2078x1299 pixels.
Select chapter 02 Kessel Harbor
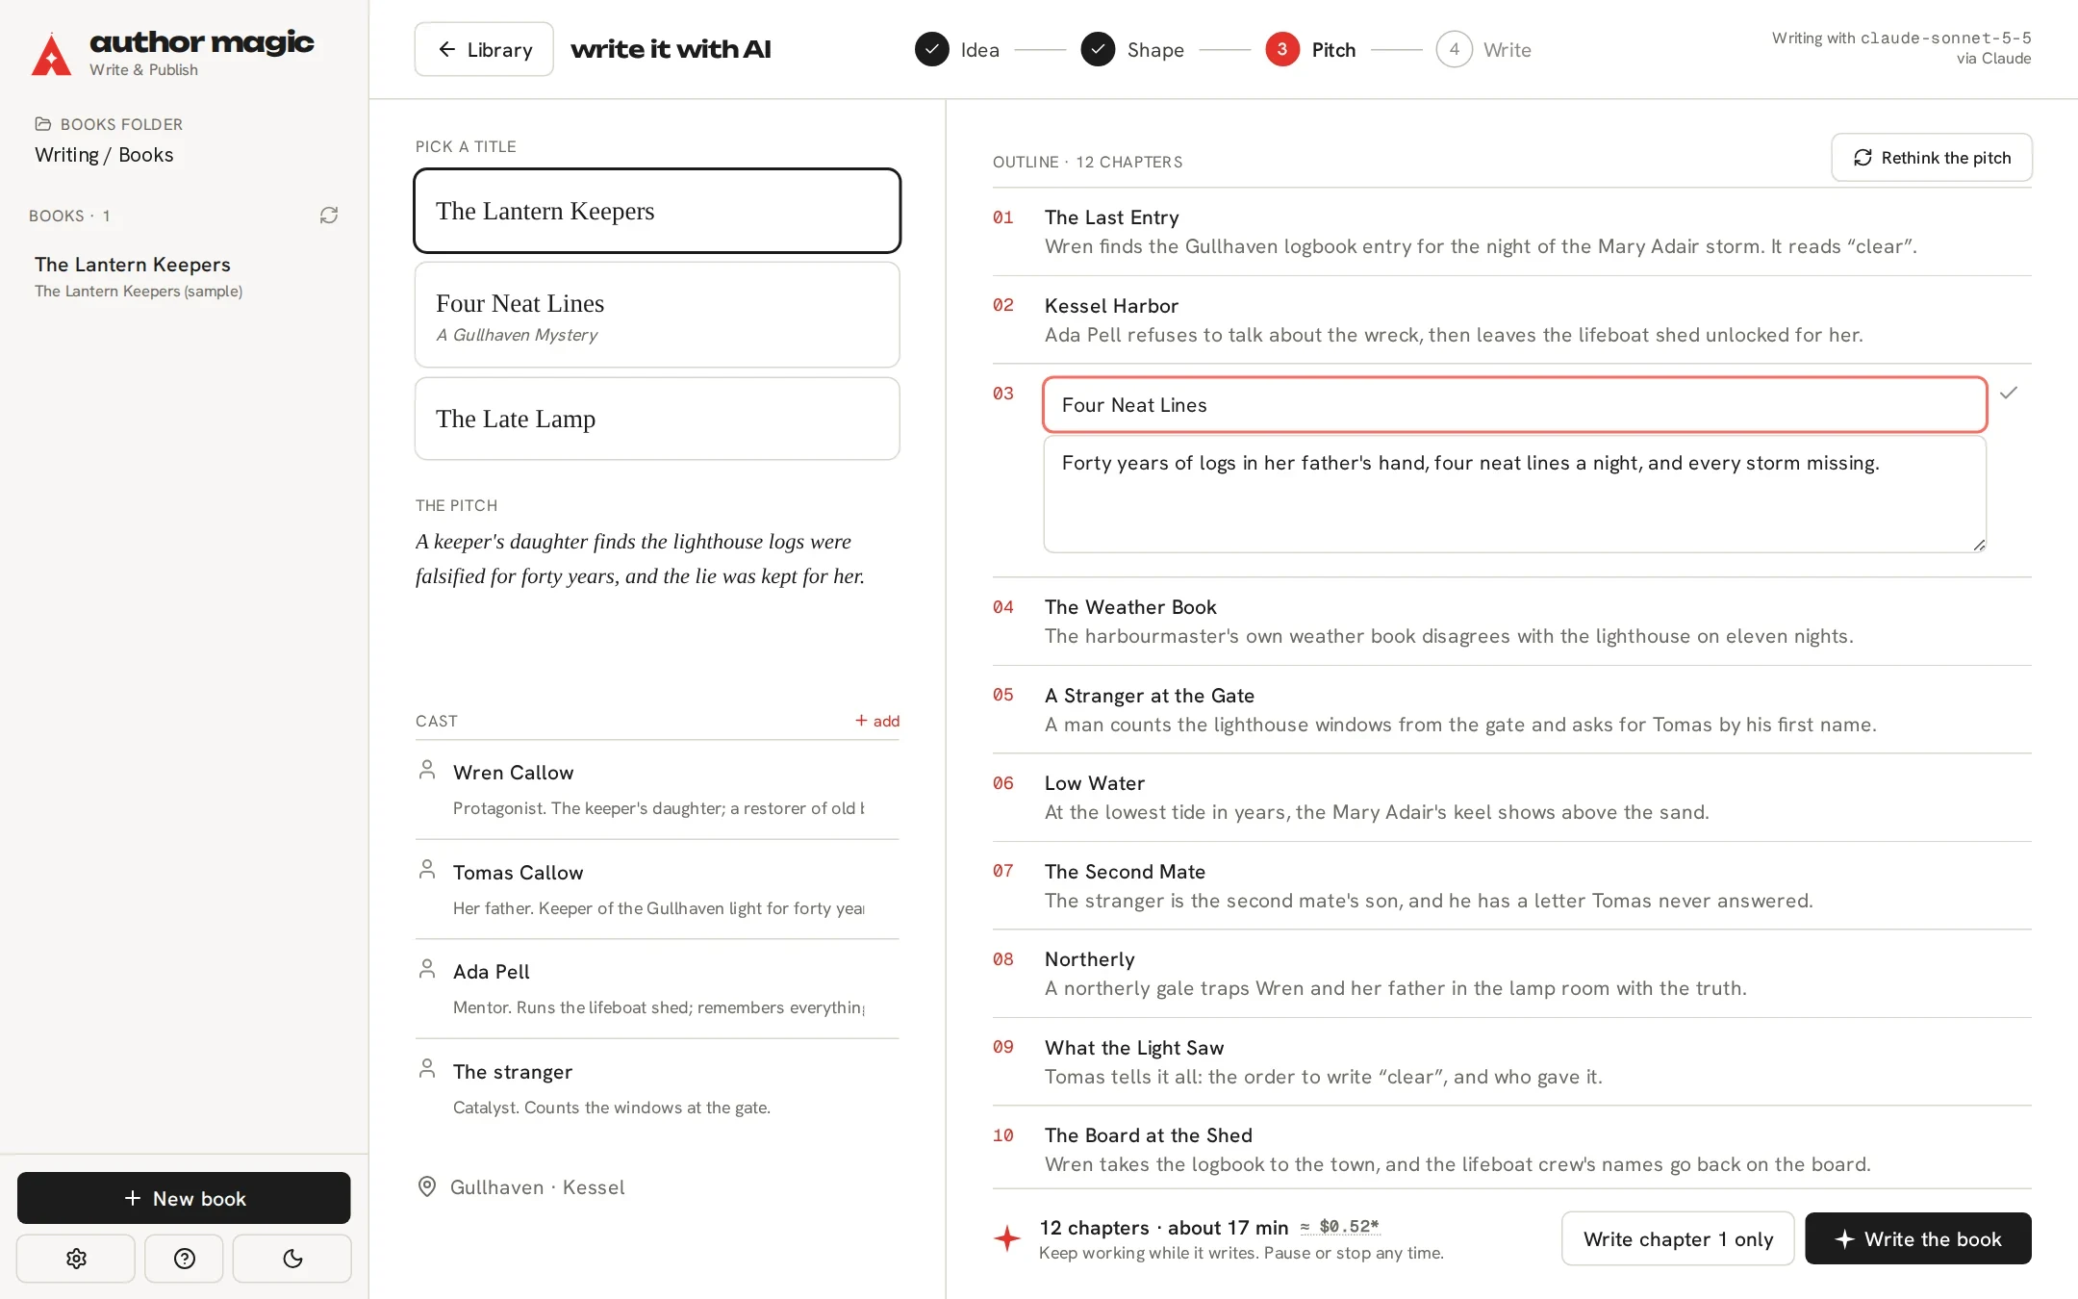[1512, 320]
